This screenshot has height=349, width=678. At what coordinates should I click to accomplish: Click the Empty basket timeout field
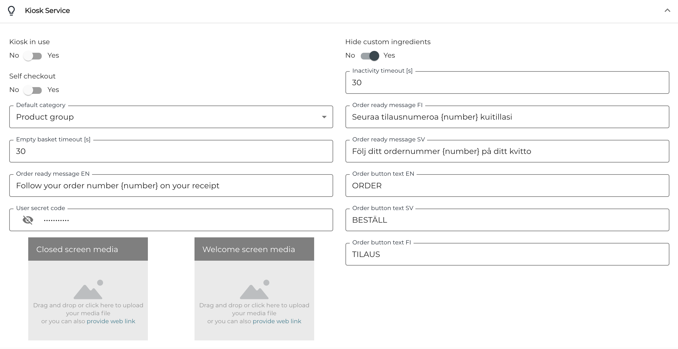point(171,151)
